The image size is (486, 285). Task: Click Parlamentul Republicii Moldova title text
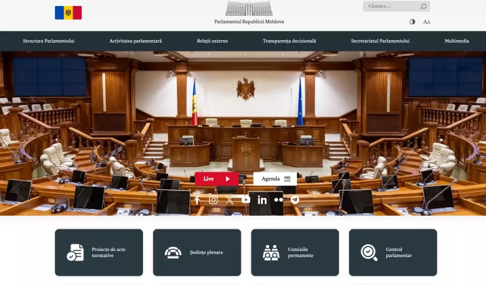[x=249, y=22]
